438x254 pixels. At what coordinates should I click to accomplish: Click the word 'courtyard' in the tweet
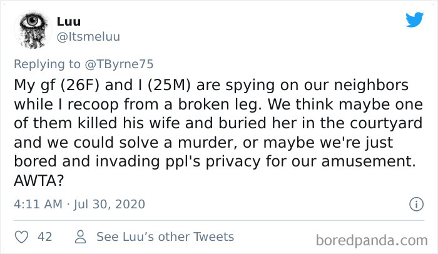coord(386,123)
